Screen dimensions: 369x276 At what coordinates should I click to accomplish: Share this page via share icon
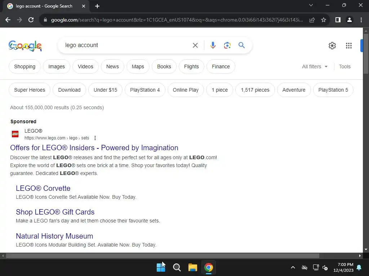(x=312, y=20)
